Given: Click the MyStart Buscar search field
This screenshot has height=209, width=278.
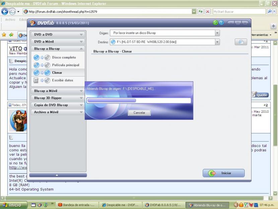Looking at the screenshot, I should (239, 12).
